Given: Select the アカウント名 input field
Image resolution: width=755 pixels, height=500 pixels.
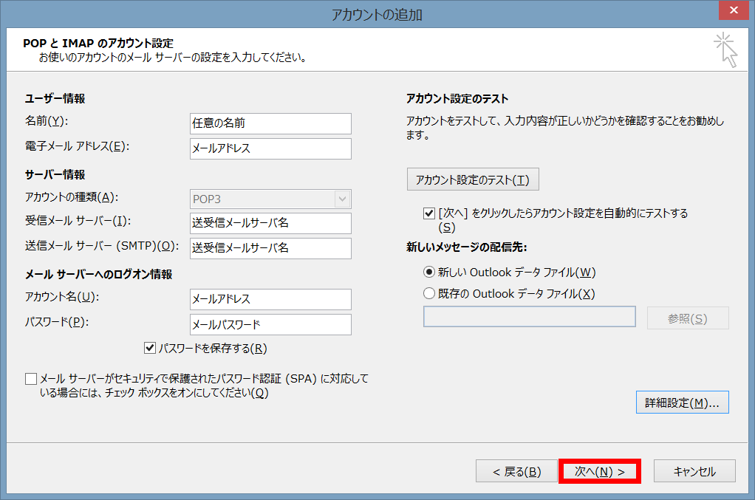Looking at the screenshot, I should pos(270,299).
